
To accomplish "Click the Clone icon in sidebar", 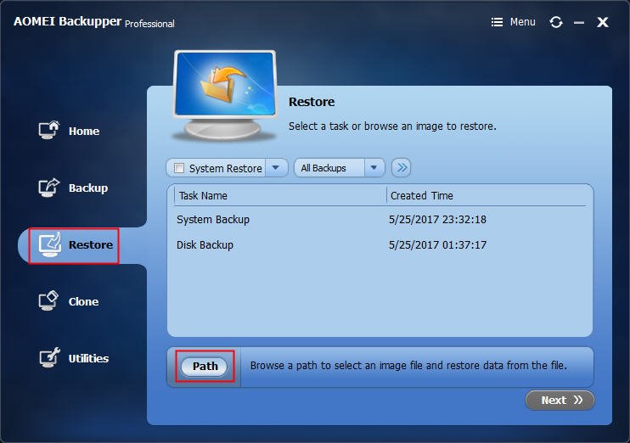I will point(48,300).
